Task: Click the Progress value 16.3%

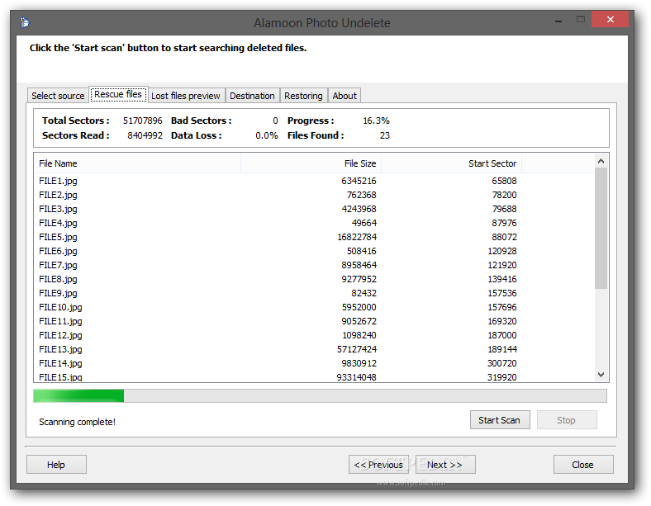Action: click(376, 121)
